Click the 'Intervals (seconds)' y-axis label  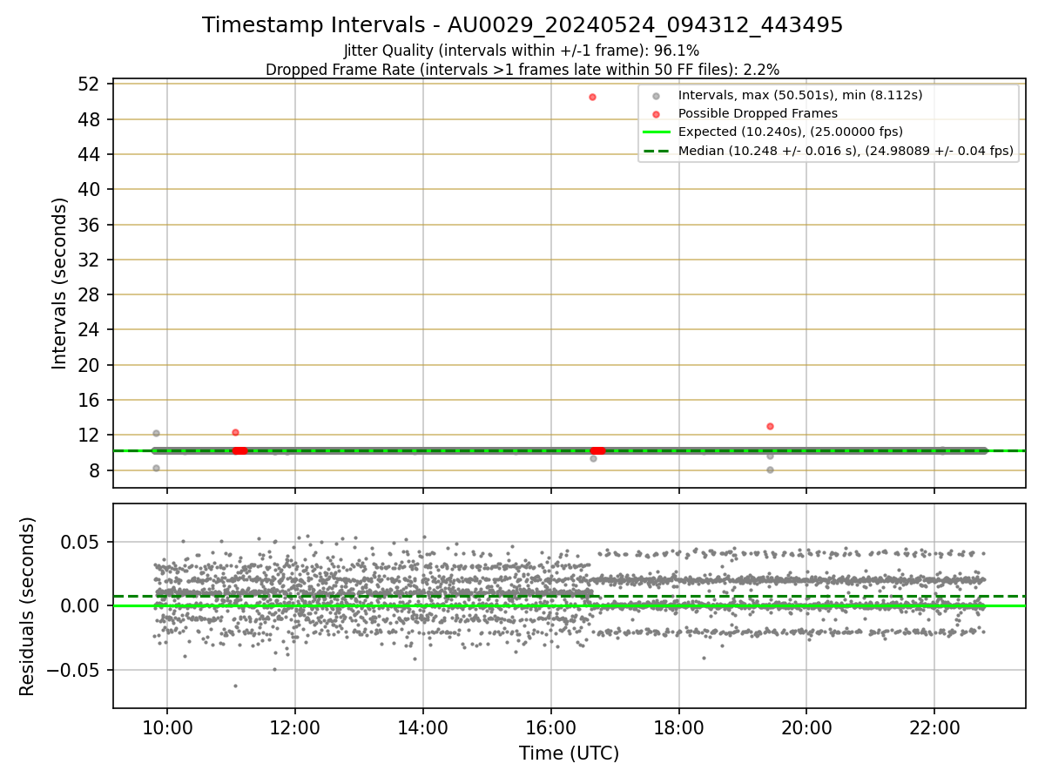pos(59,283)
